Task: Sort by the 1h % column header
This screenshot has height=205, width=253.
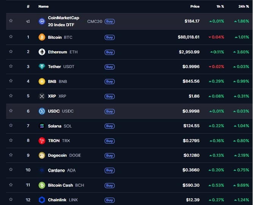Action: tap(220, 6)
